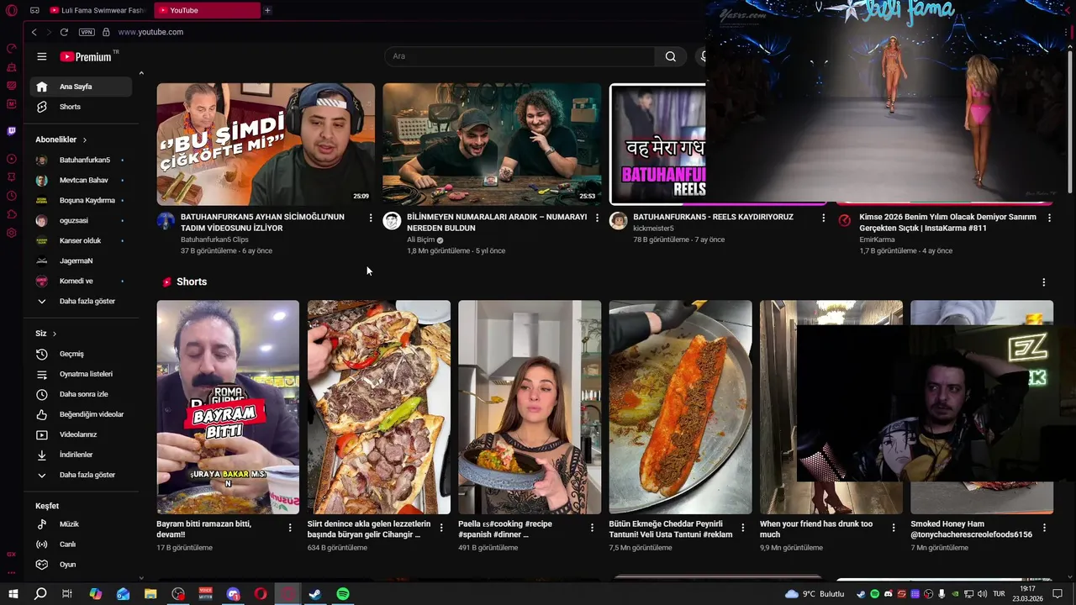Open options for Bayram bitti short
This screenshot has width=1076, height=605.
pos(290,528)
